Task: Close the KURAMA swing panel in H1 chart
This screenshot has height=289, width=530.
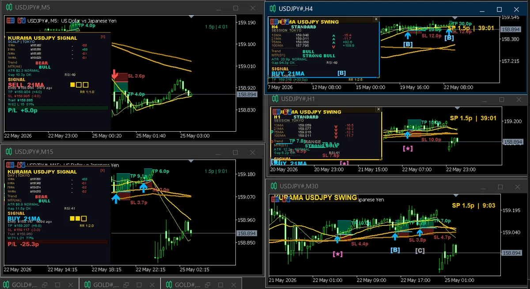Action: click(379, 110)
